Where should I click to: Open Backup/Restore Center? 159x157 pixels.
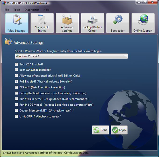[x=93, y=23]
